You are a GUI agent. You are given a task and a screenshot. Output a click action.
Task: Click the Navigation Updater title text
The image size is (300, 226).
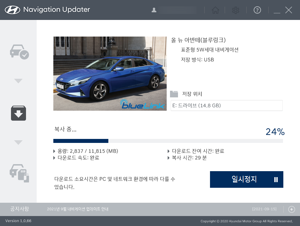point(57,10)
